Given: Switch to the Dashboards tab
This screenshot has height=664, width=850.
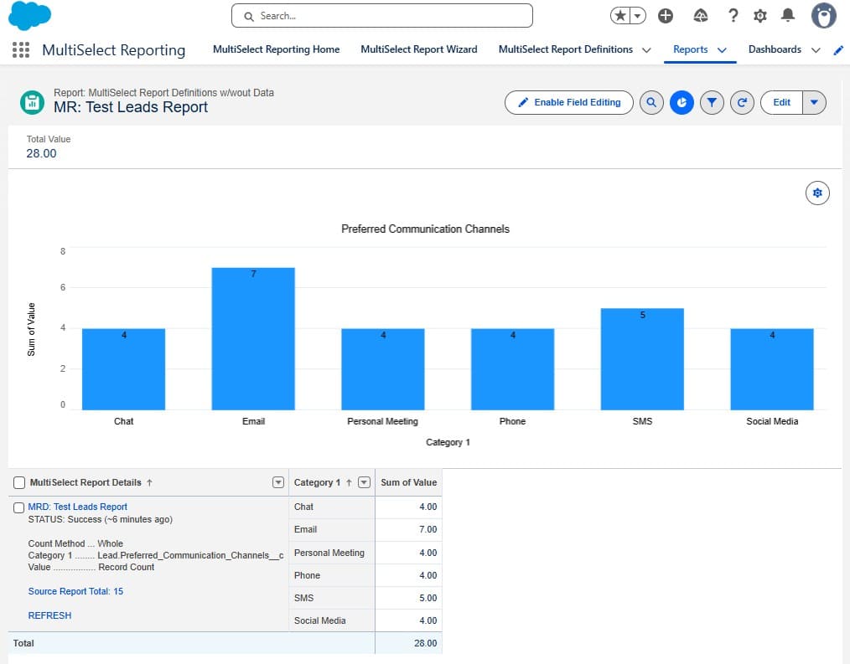Looking at the screenshot, I should [774, 49].
